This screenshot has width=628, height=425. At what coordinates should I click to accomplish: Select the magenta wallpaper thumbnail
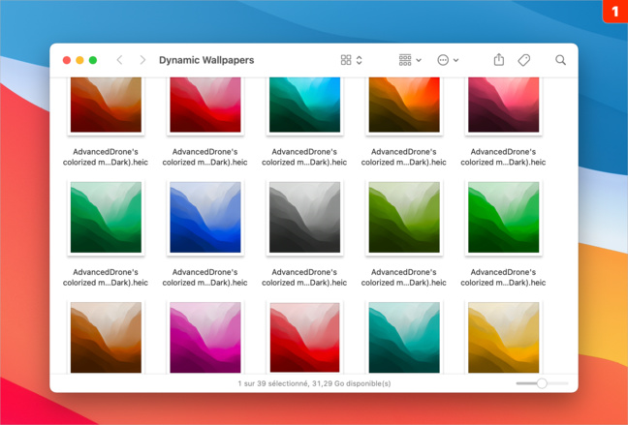pyautogui.click(x=204, y=337)
